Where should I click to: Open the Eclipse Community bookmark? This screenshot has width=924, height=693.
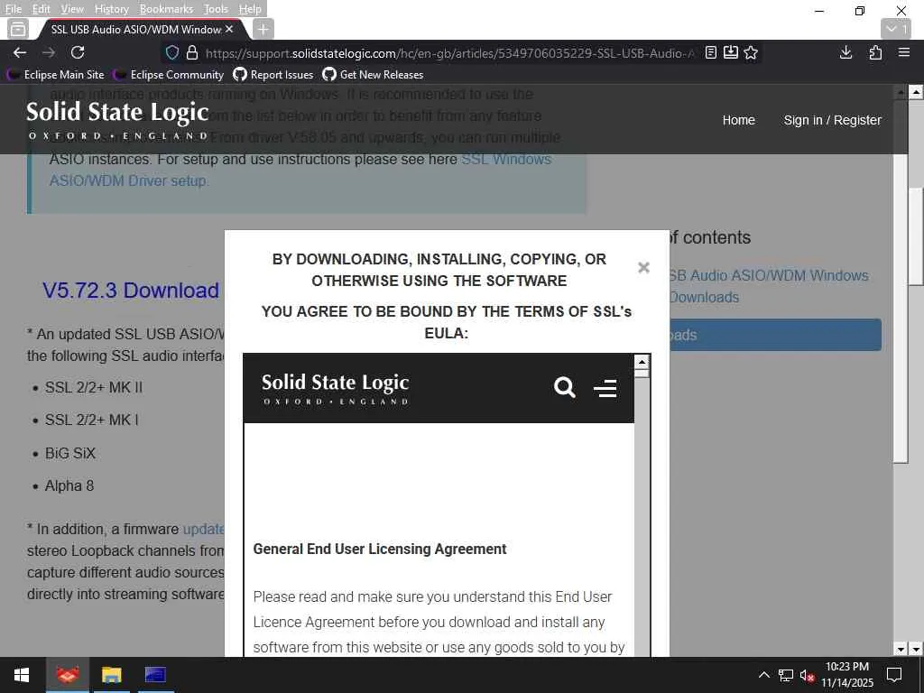click(x=169, y=75)
